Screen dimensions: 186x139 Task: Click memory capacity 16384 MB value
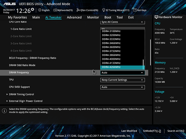pos(160,82)
